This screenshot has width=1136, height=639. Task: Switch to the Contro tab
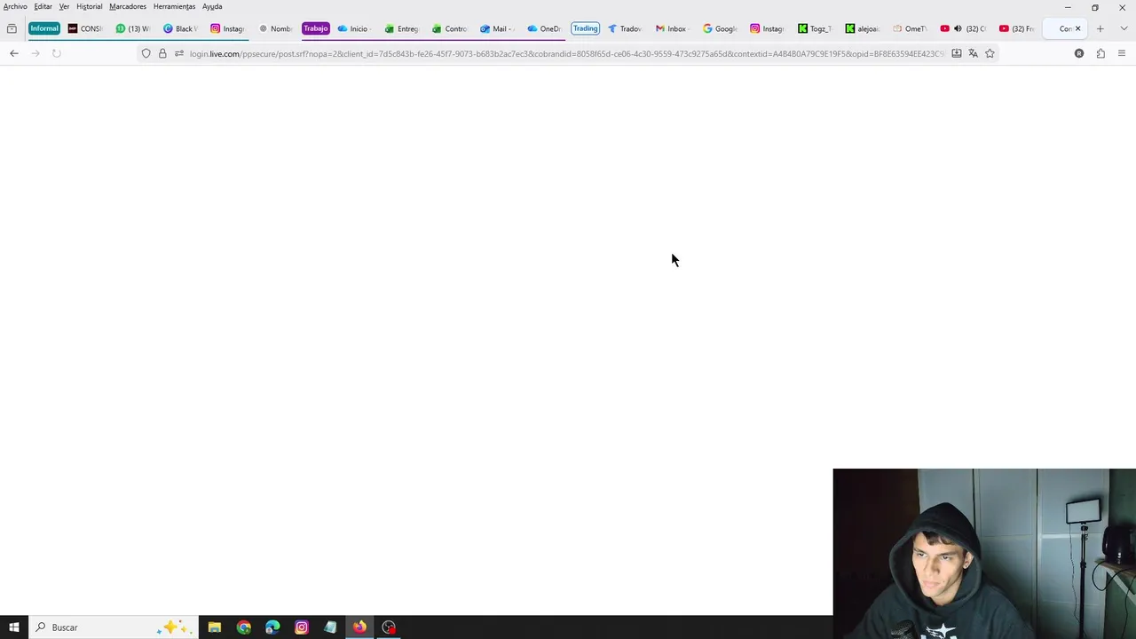(x=450, y=28)
